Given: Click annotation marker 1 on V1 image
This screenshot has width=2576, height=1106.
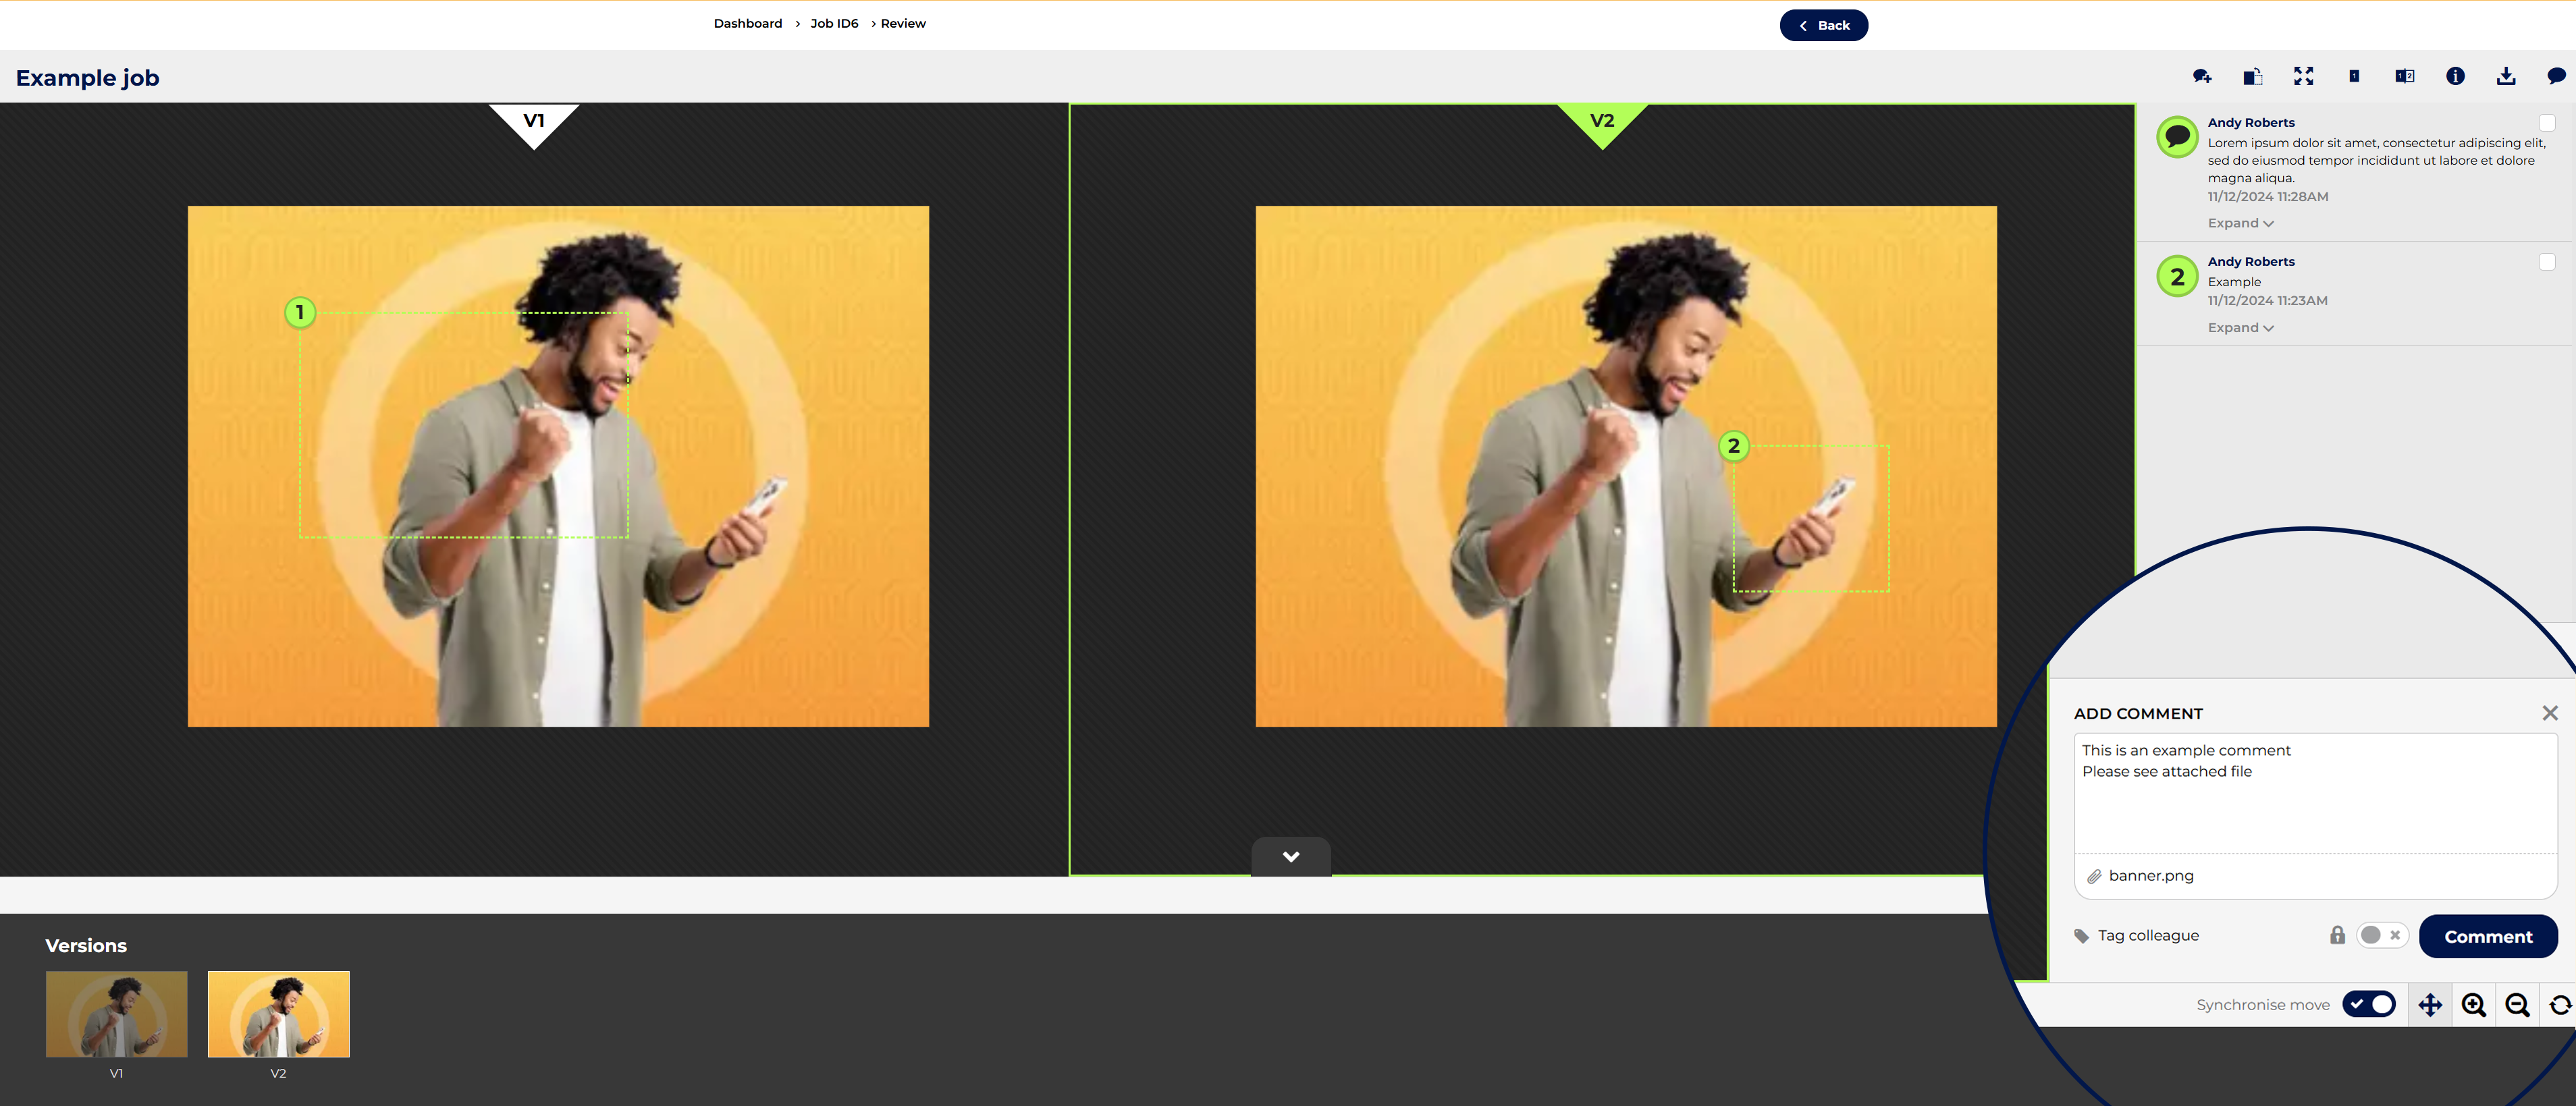Looking at the screenshot, I should (x=300, y=312).
